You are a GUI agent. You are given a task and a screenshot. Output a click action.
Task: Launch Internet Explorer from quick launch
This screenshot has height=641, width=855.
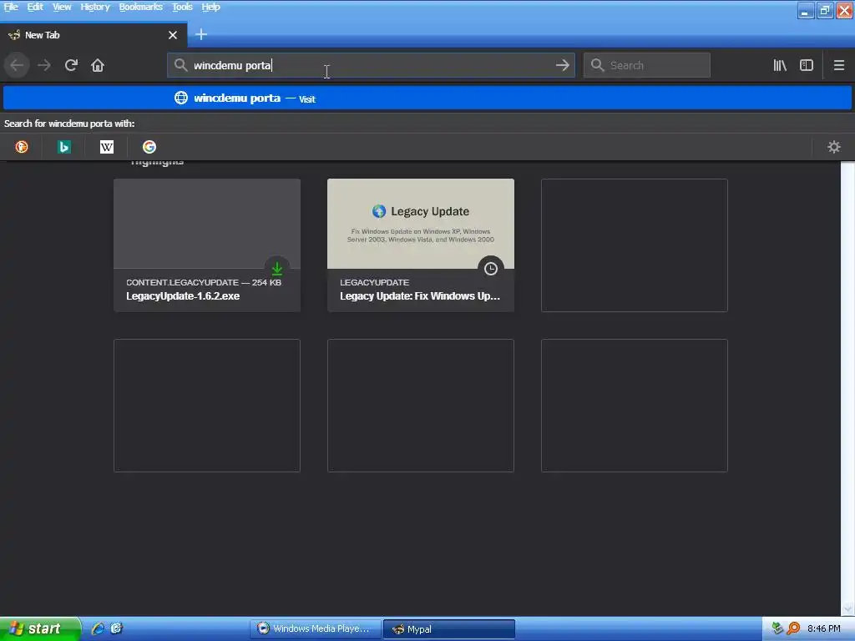pos(99,628)
